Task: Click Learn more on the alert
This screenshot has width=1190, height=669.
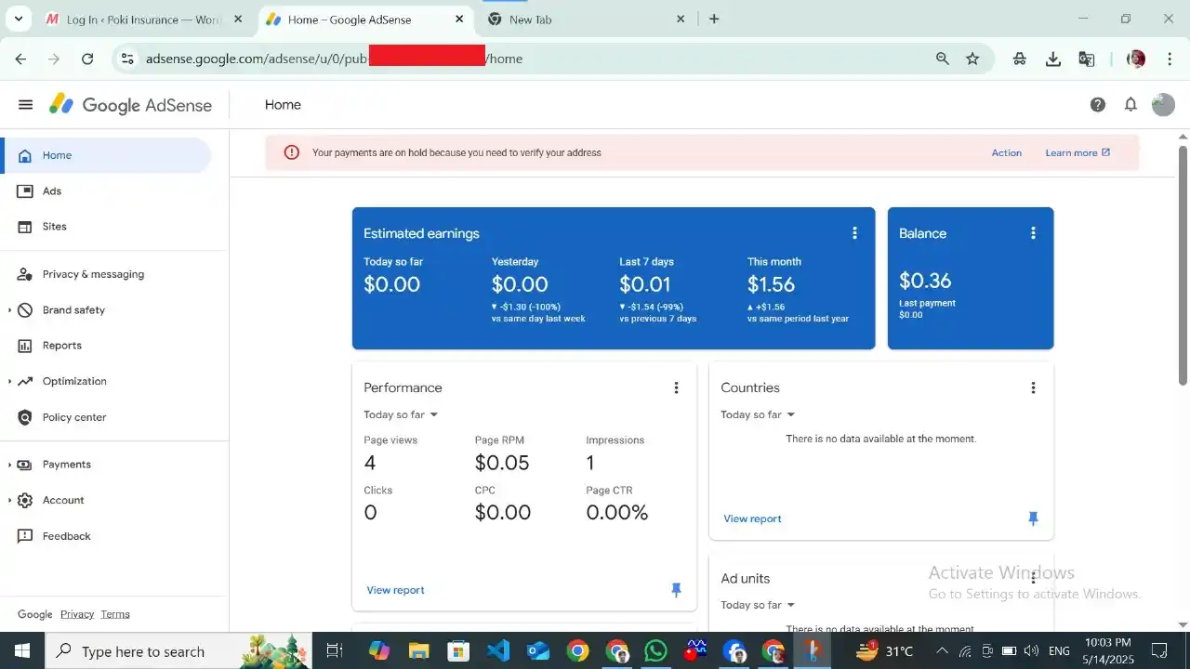Action: click(x=1078, y=152)
